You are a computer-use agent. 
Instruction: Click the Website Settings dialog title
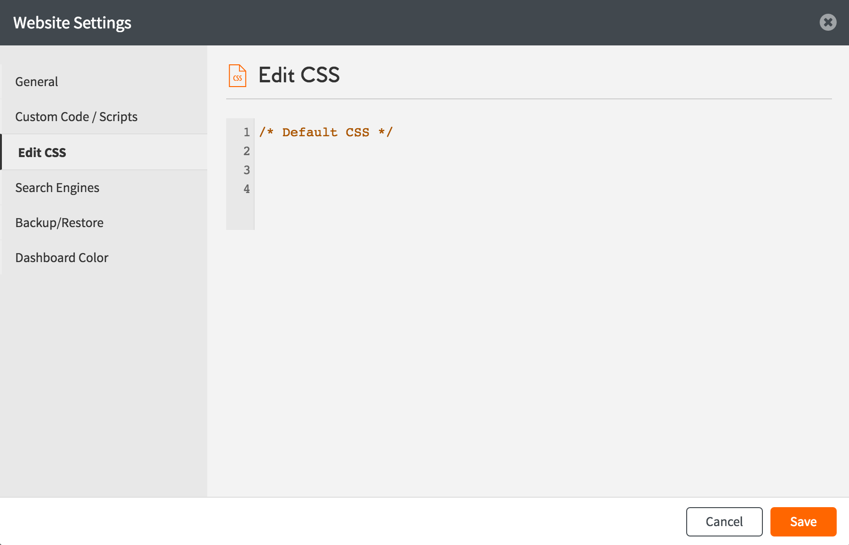tap(72, 23)
